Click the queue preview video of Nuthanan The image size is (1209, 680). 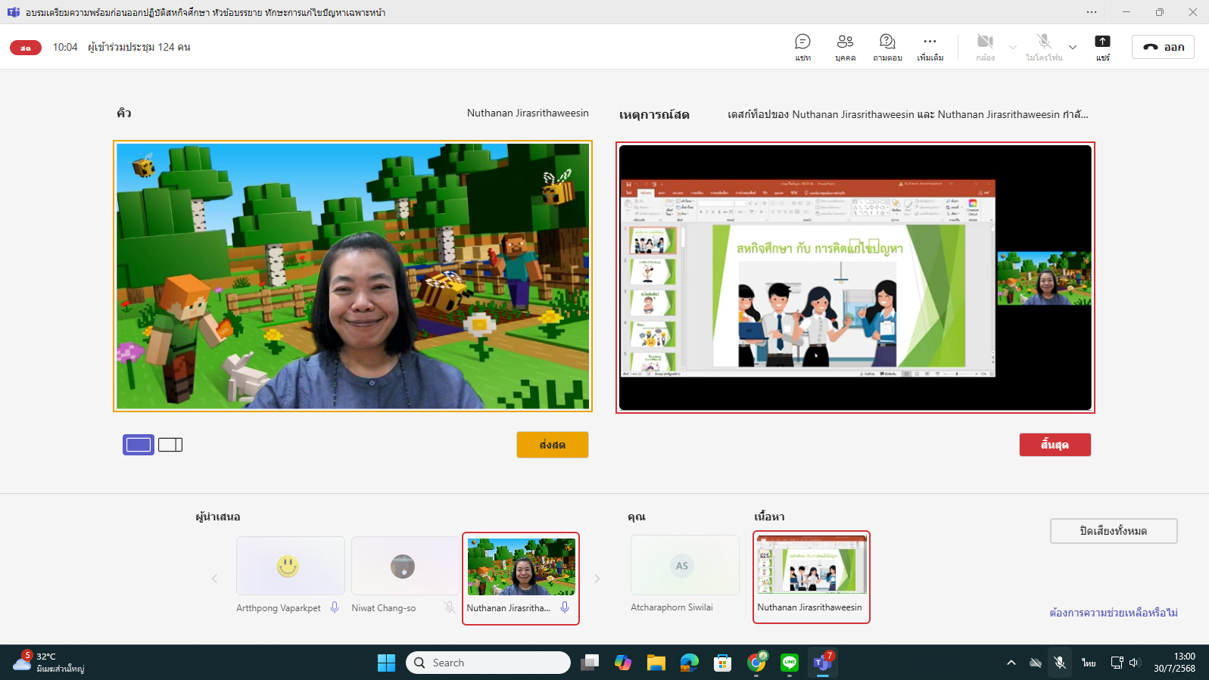tap(353, 276)
